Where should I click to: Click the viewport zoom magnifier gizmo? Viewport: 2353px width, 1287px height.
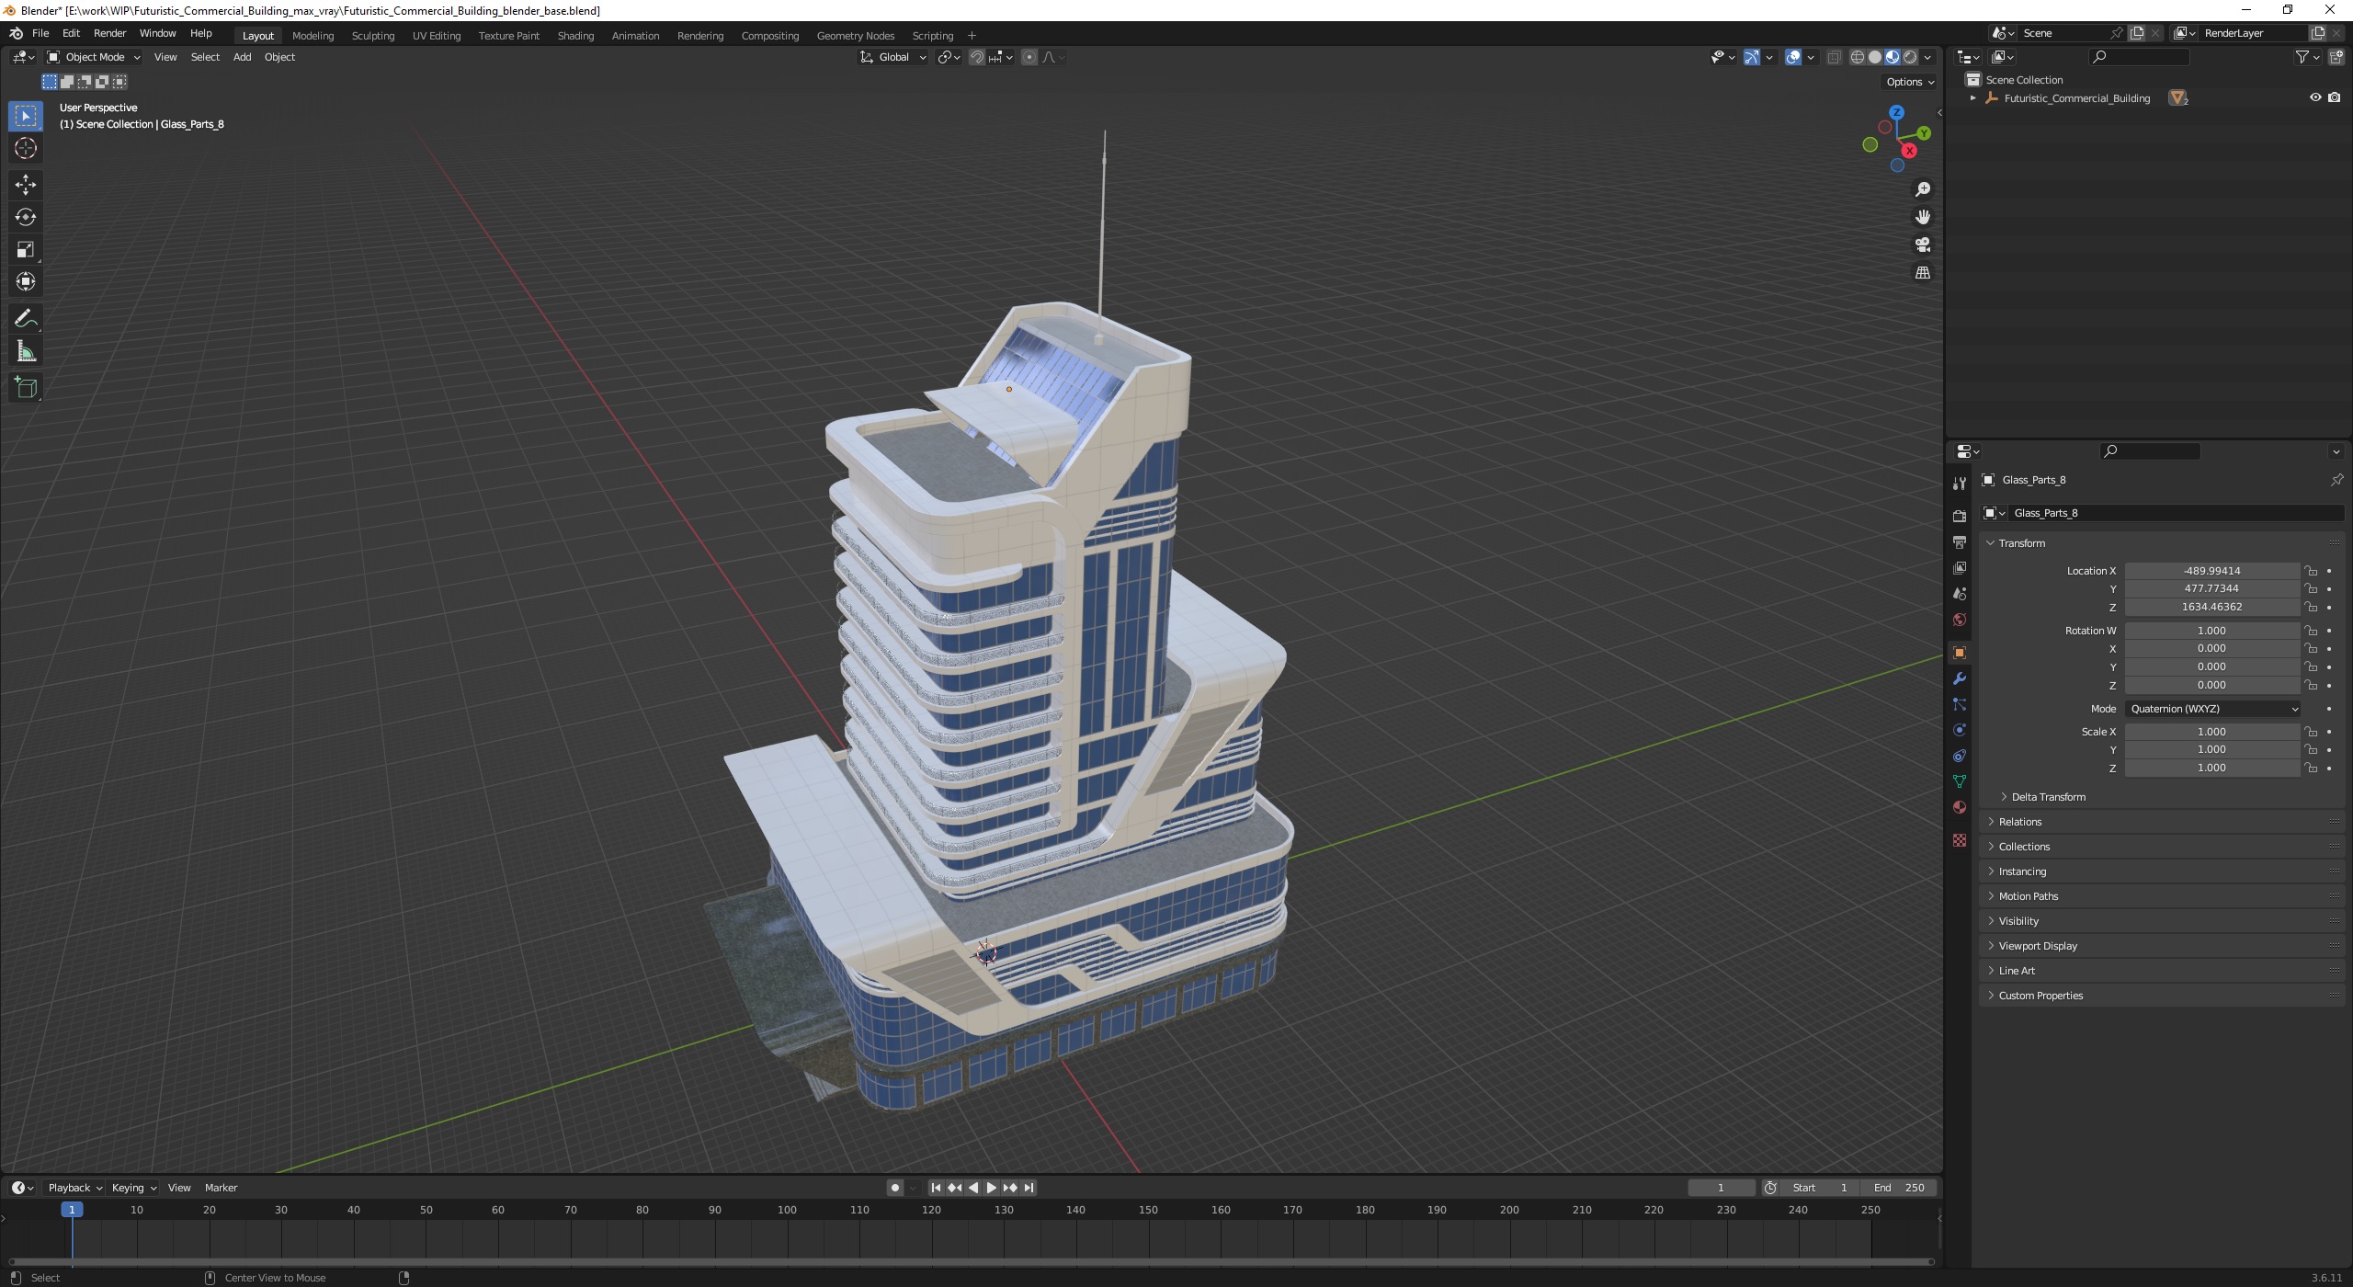pos(1922,189)
